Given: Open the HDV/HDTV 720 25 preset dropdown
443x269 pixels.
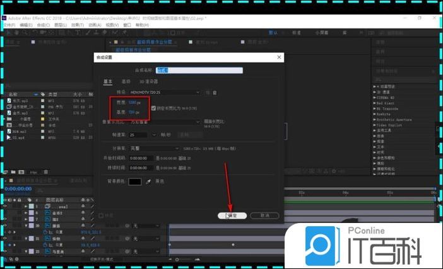Looking at the screenshot, I should pyautogui.click(x=165, y=92).
